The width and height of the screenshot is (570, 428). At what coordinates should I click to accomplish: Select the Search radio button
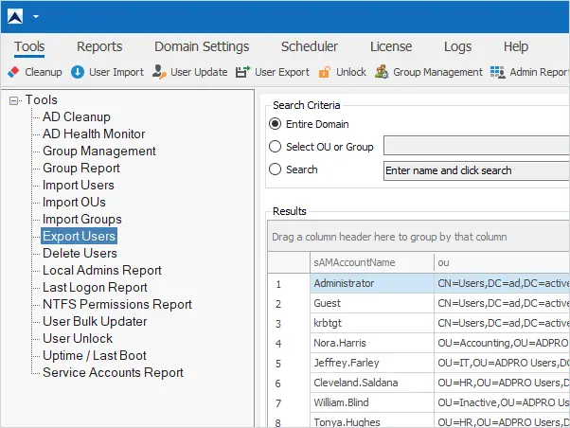point(275,169)
